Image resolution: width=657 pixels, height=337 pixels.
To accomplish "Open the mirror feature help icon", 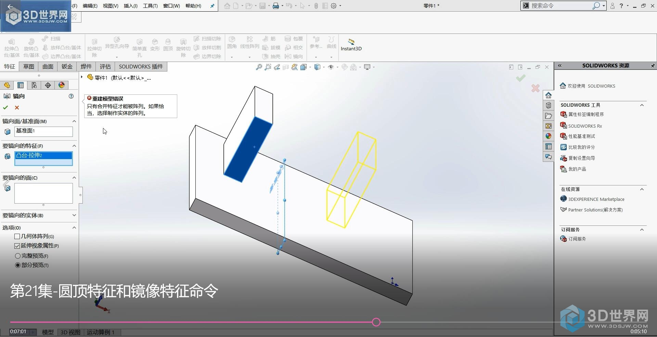I will pyautogui.click(x=71, y=96).
